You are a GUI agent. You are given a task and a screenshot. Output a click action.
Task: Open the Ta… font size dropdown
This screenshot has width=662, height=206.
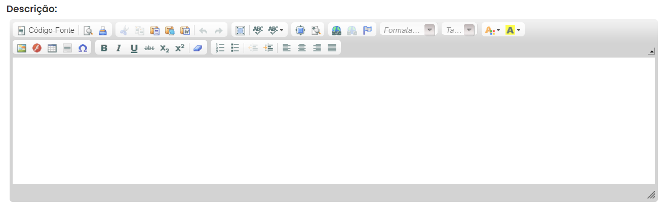point(459,30)
